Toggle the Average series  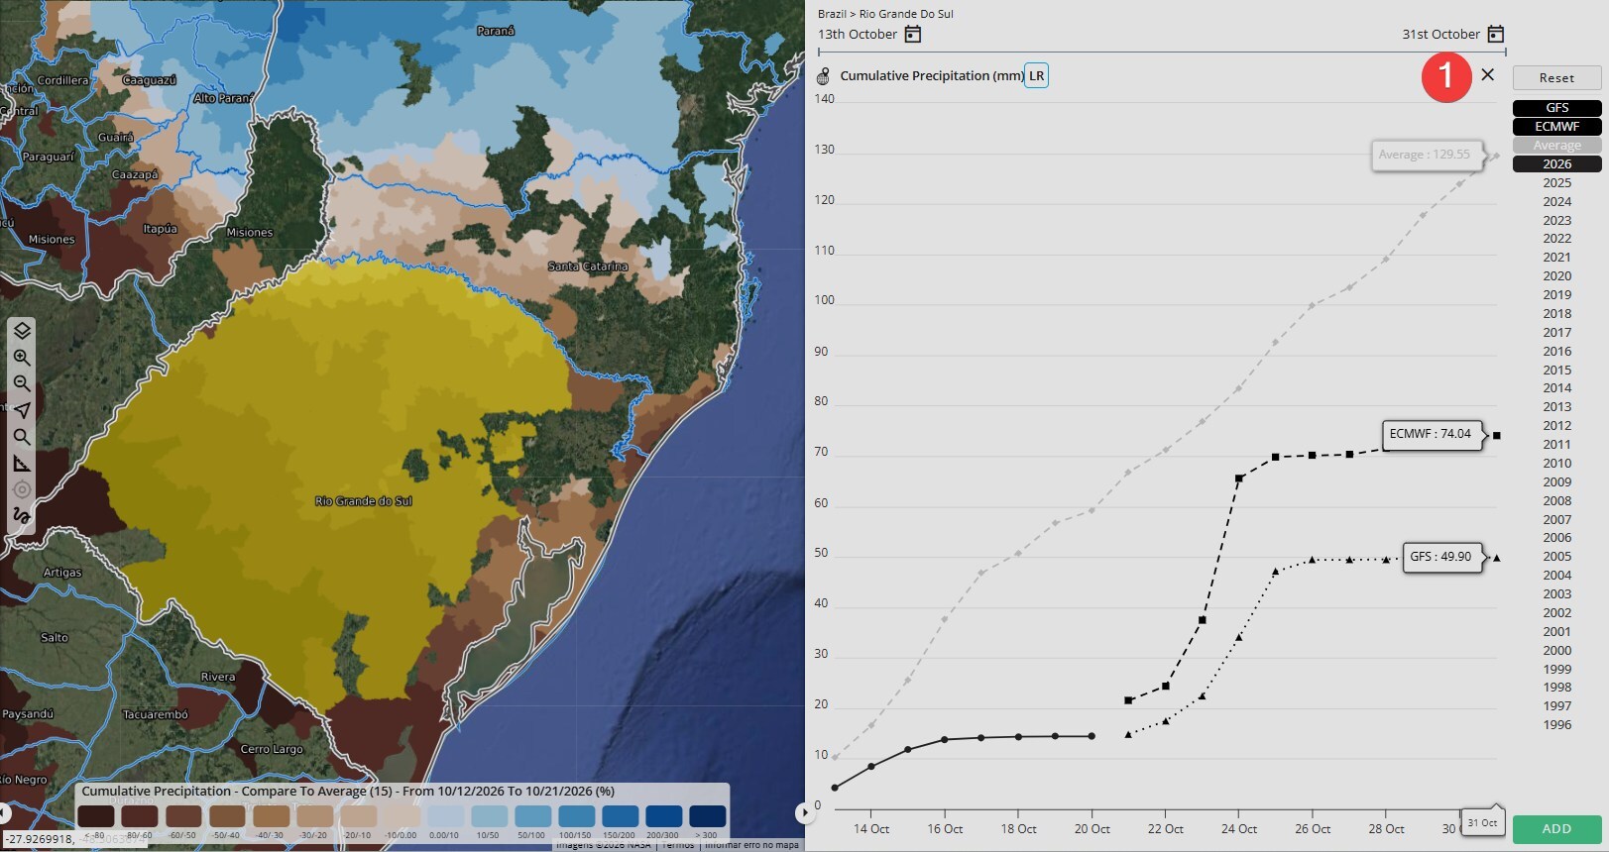1556,146
